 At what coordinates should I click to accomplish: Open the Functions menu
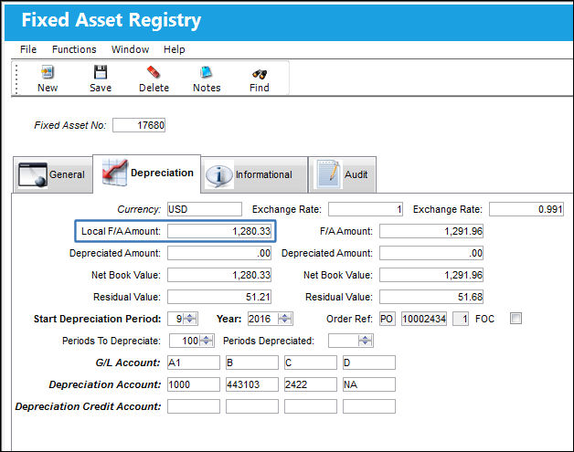74,49
